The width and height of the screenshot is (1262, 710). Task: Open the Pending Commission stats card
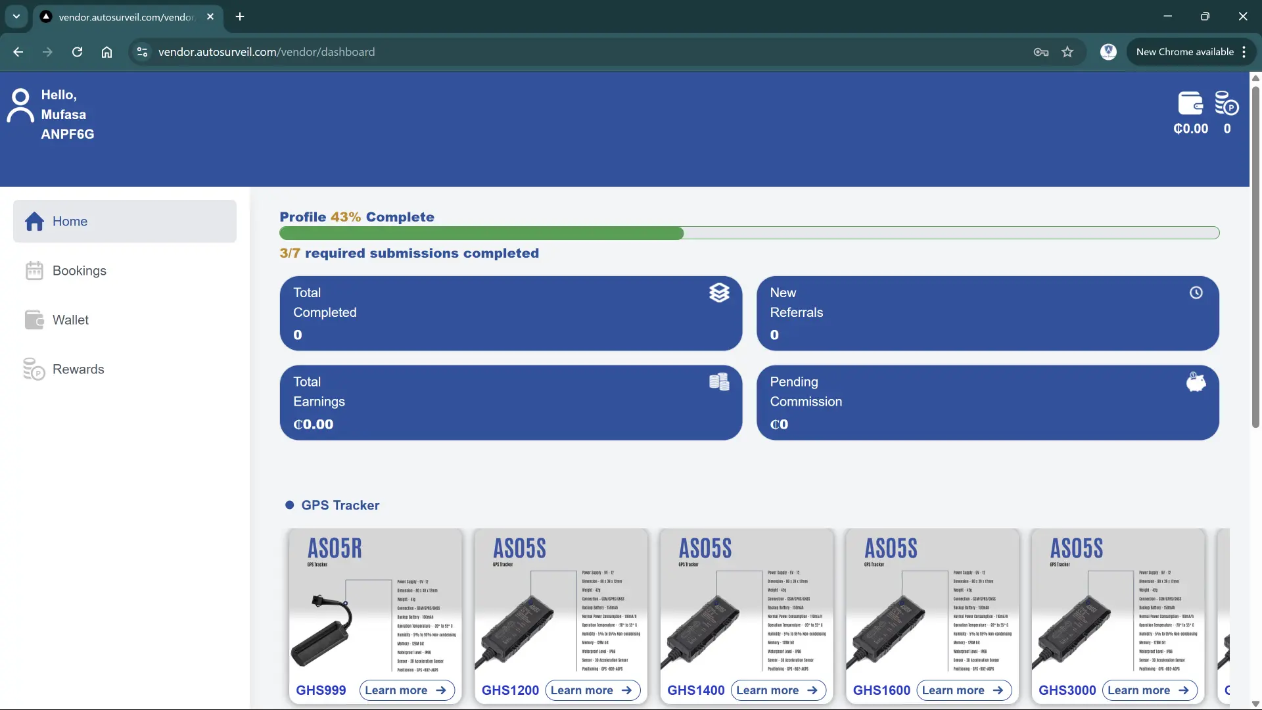click(988, 402)
